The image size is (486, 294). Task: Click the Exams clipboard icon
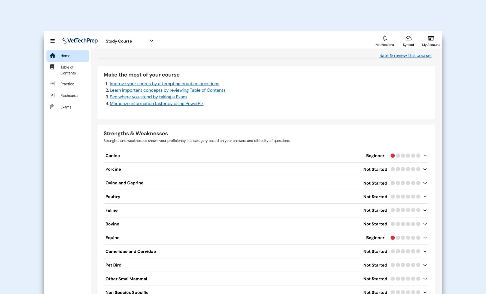(52, 107)
